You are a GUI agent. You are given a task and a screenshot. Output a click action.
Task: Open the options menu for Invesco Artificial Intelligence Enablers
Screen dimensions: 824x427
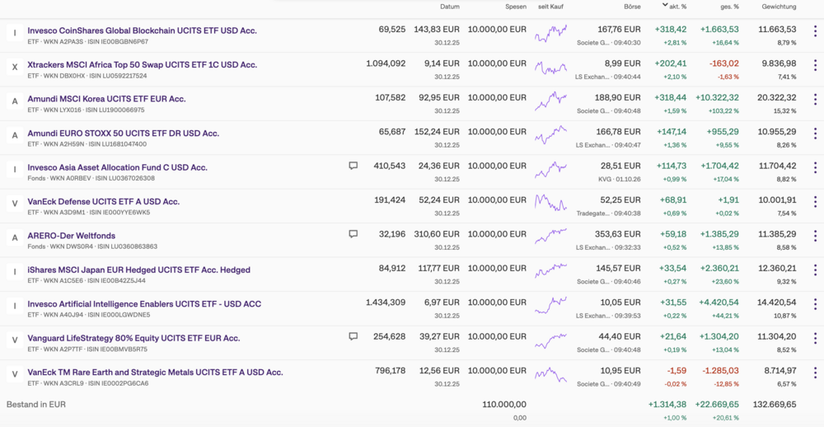click(815, 304)
